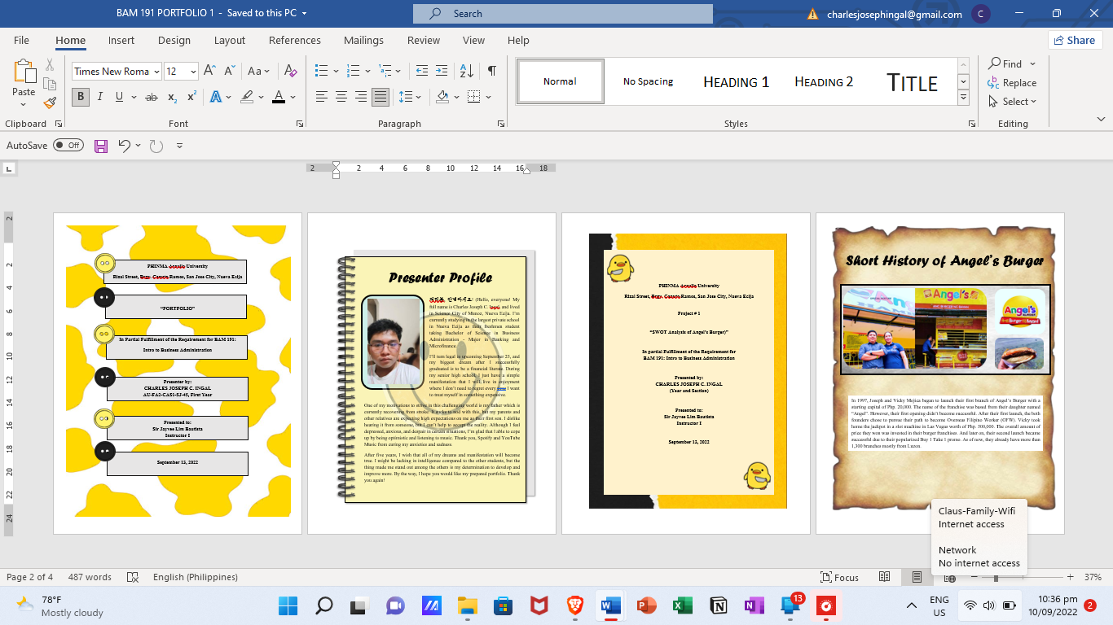
Task: Shrink font size with the smaller A
Action: (x=229, y=71)
